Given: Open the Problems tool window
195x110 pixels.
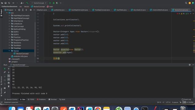Looking at the screenshot, I should tap(41, 100).
